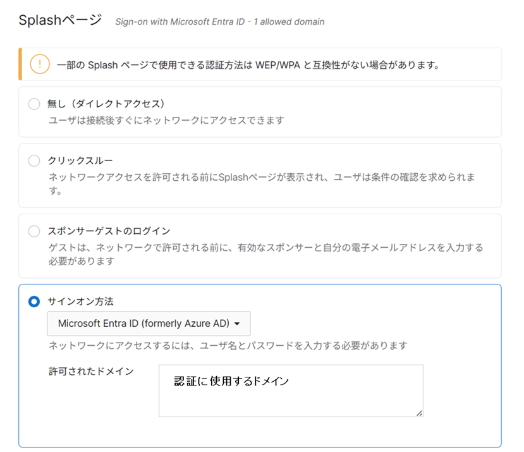Click the 許可されたドメイン field label
This screenshot has height=452, width=524.
(91, 371)
